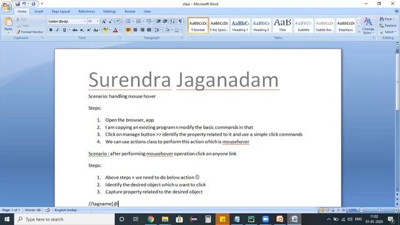Toggle subscript formatting
This screenshot has height=225, width=400.
coord(82,30)
